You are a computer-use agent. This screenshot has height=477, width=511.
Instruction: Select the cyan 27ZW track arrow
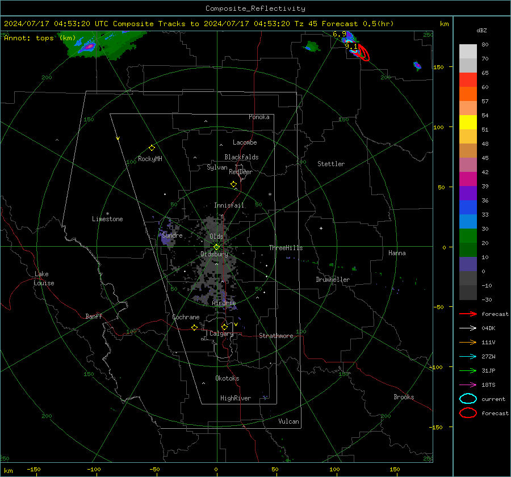click(468, 357)
